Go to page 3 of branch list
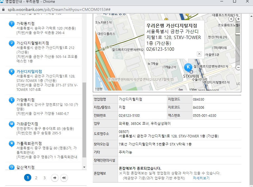Image resolution: width=253 pixels, height=187 pixels. (44, 178)
